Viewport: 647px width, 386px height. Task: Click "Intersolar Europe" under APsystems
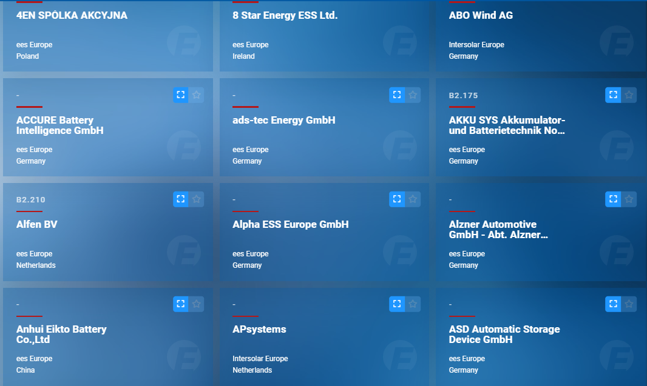[x=260, y=358]
